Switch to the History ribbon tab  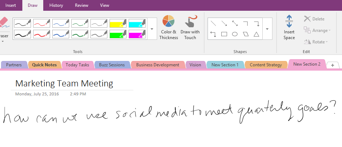[x=56, y=5]
